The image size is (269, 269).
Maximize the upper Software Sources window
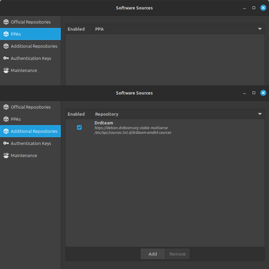tap(254, 8)
